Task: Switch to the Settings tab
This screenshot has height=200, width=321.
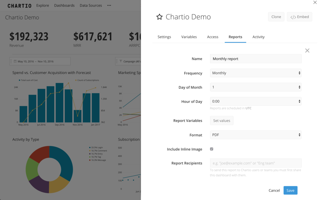Action: (x=164, y=37)
